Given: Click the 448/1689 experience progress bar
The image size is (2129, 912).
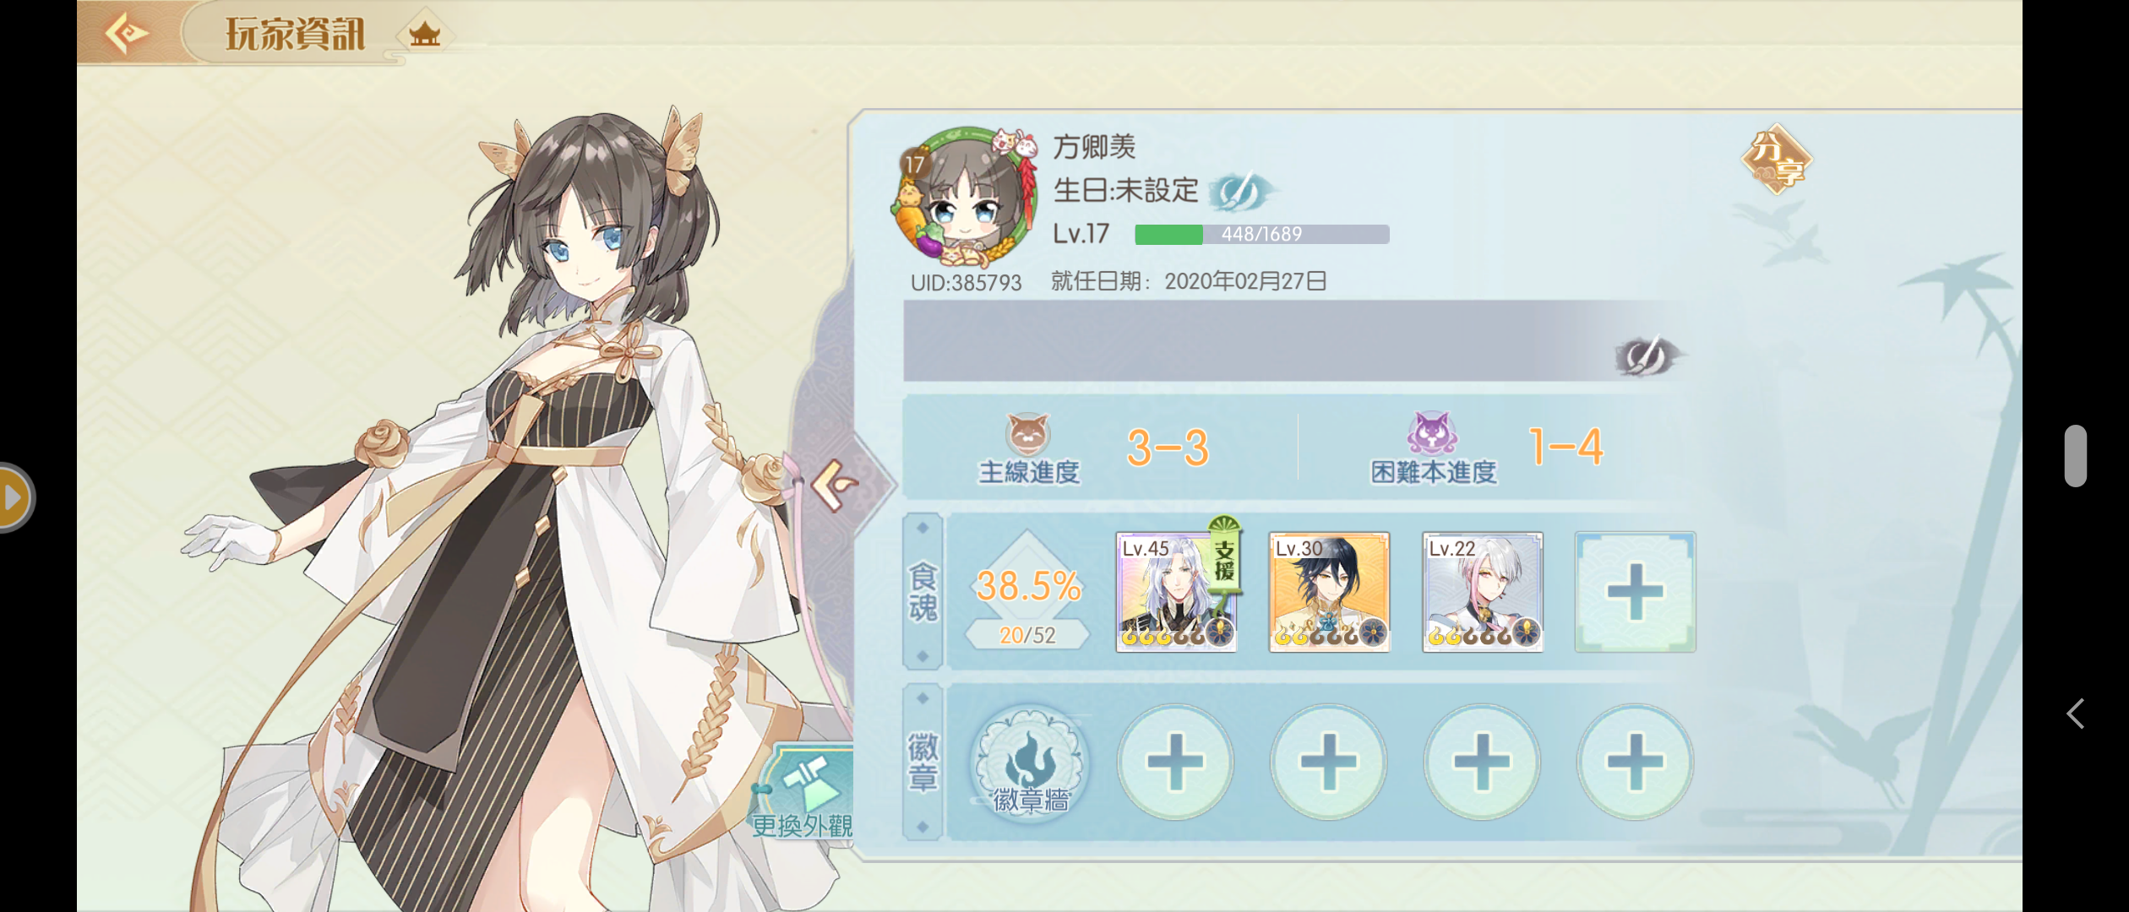Looking at the screenshot, I should [x=1261, y=234].
